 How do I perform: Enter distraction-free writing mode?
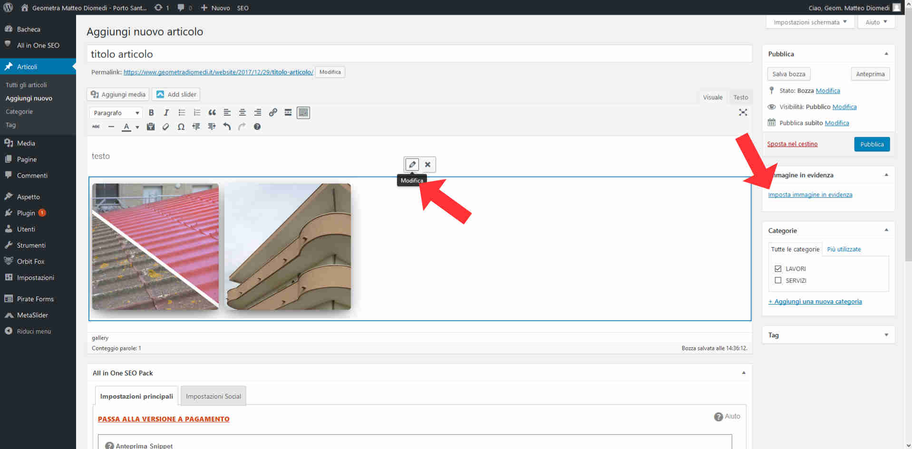(743, 113)
